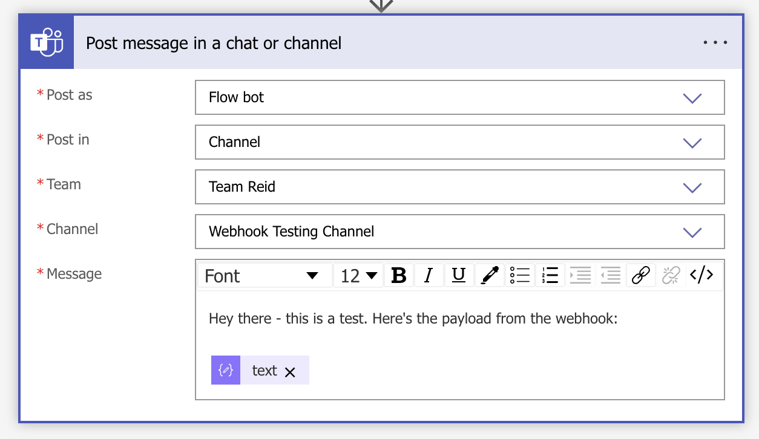
Task: Insert a hyperlink with the link icon
Action: coord(640,276)
